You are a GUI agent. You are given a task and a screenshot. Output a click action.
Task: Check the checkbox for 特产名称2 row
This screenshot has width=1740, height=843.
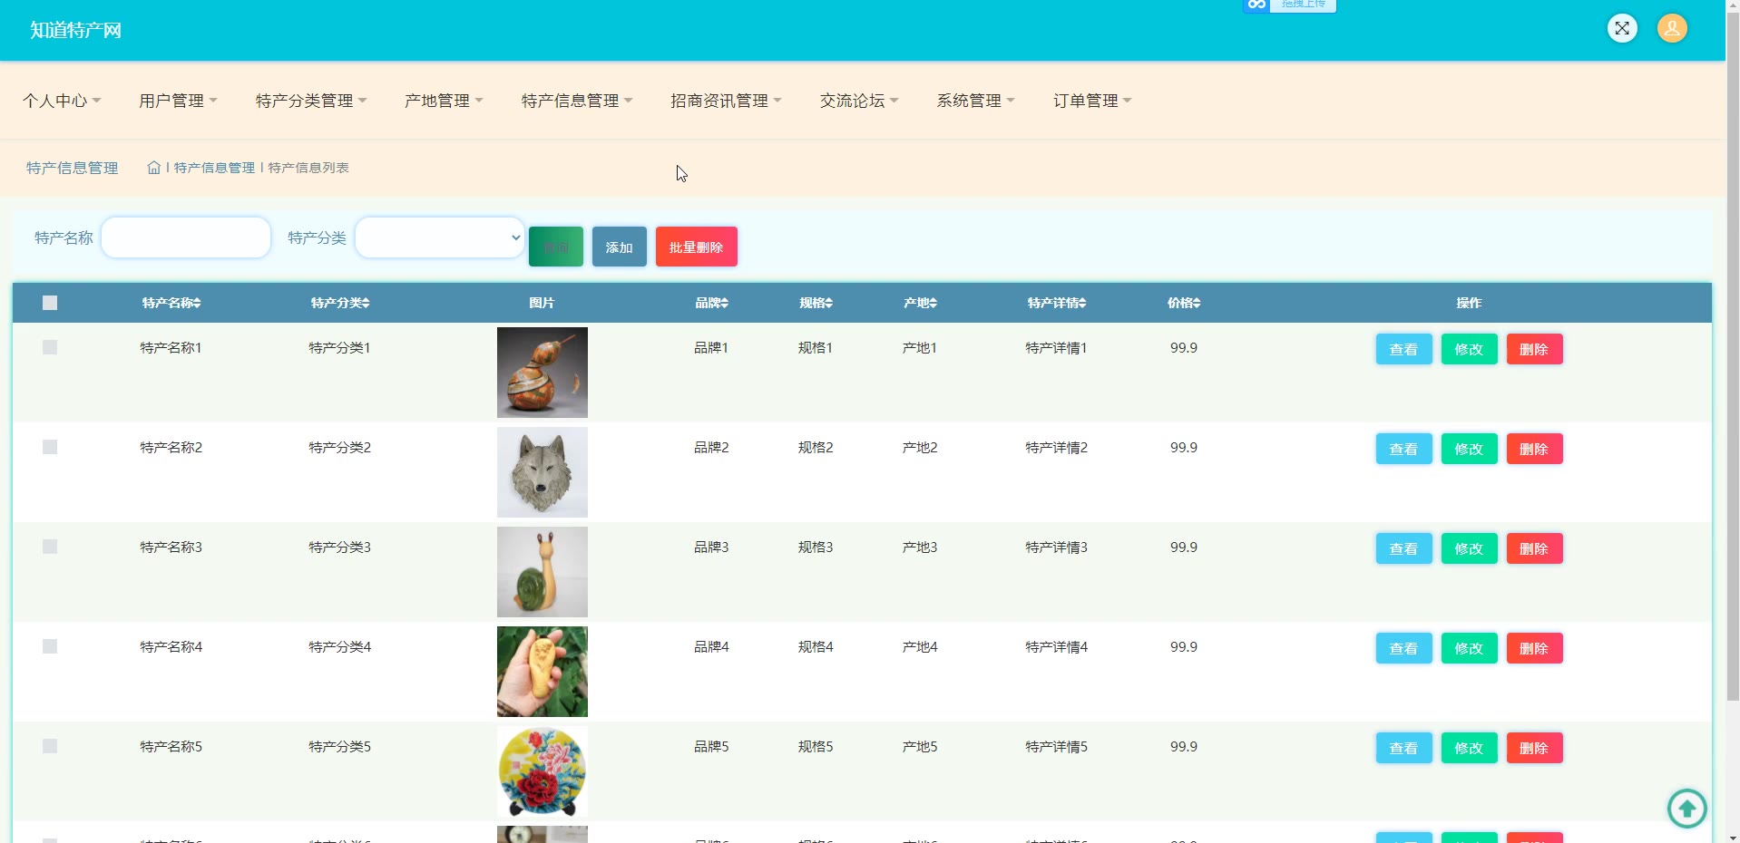click(50, 447)
